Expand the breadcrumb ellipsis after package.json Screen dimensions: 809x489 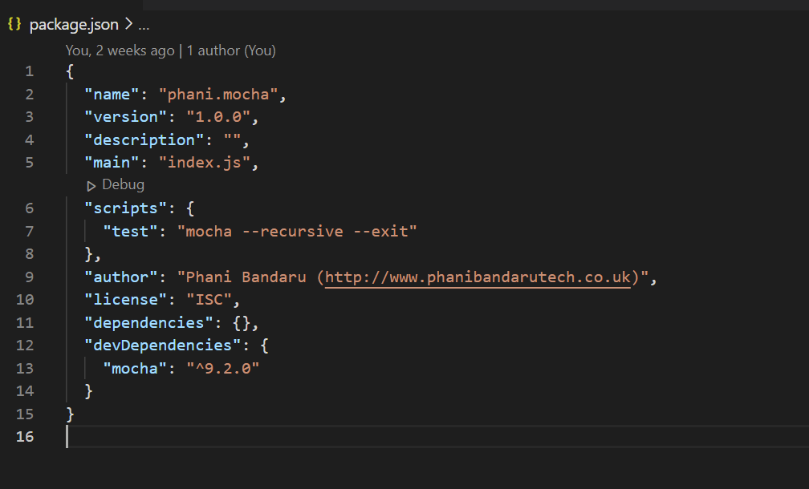(x=144, y=25)
